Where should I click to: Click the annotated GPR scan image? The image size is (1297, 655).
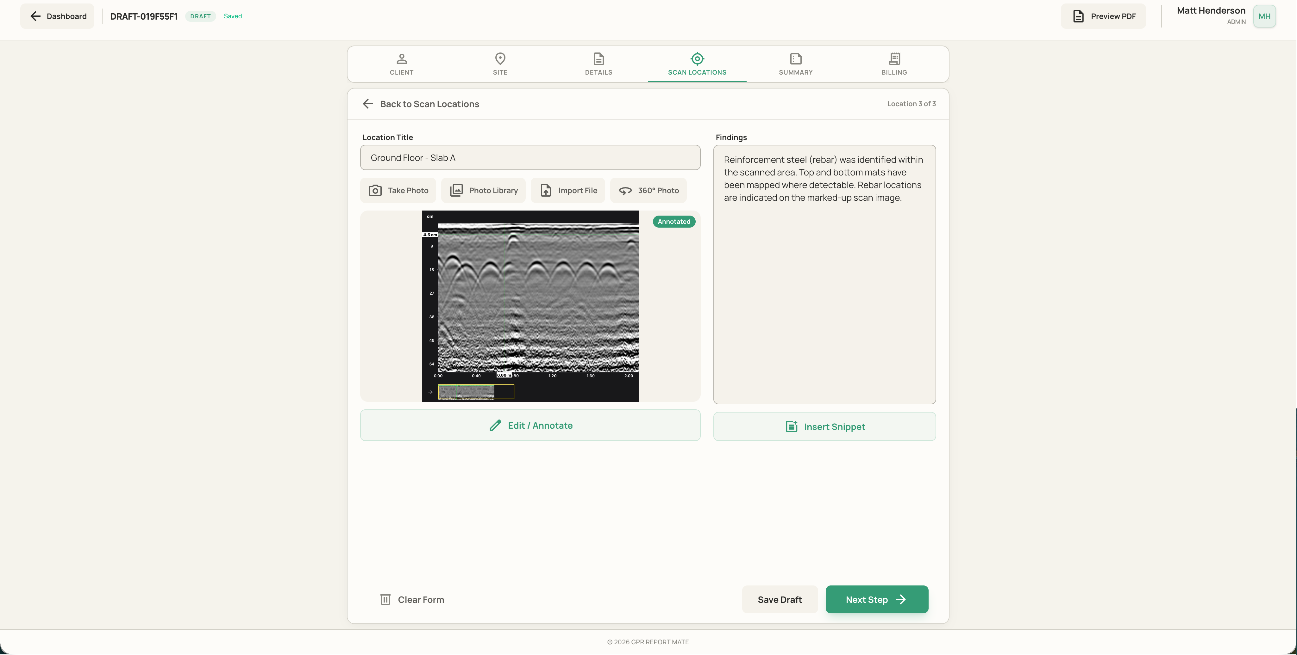point(530,306)
